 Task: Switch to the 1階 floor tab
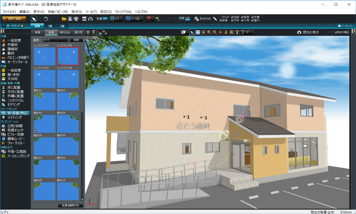pos(50,26)
